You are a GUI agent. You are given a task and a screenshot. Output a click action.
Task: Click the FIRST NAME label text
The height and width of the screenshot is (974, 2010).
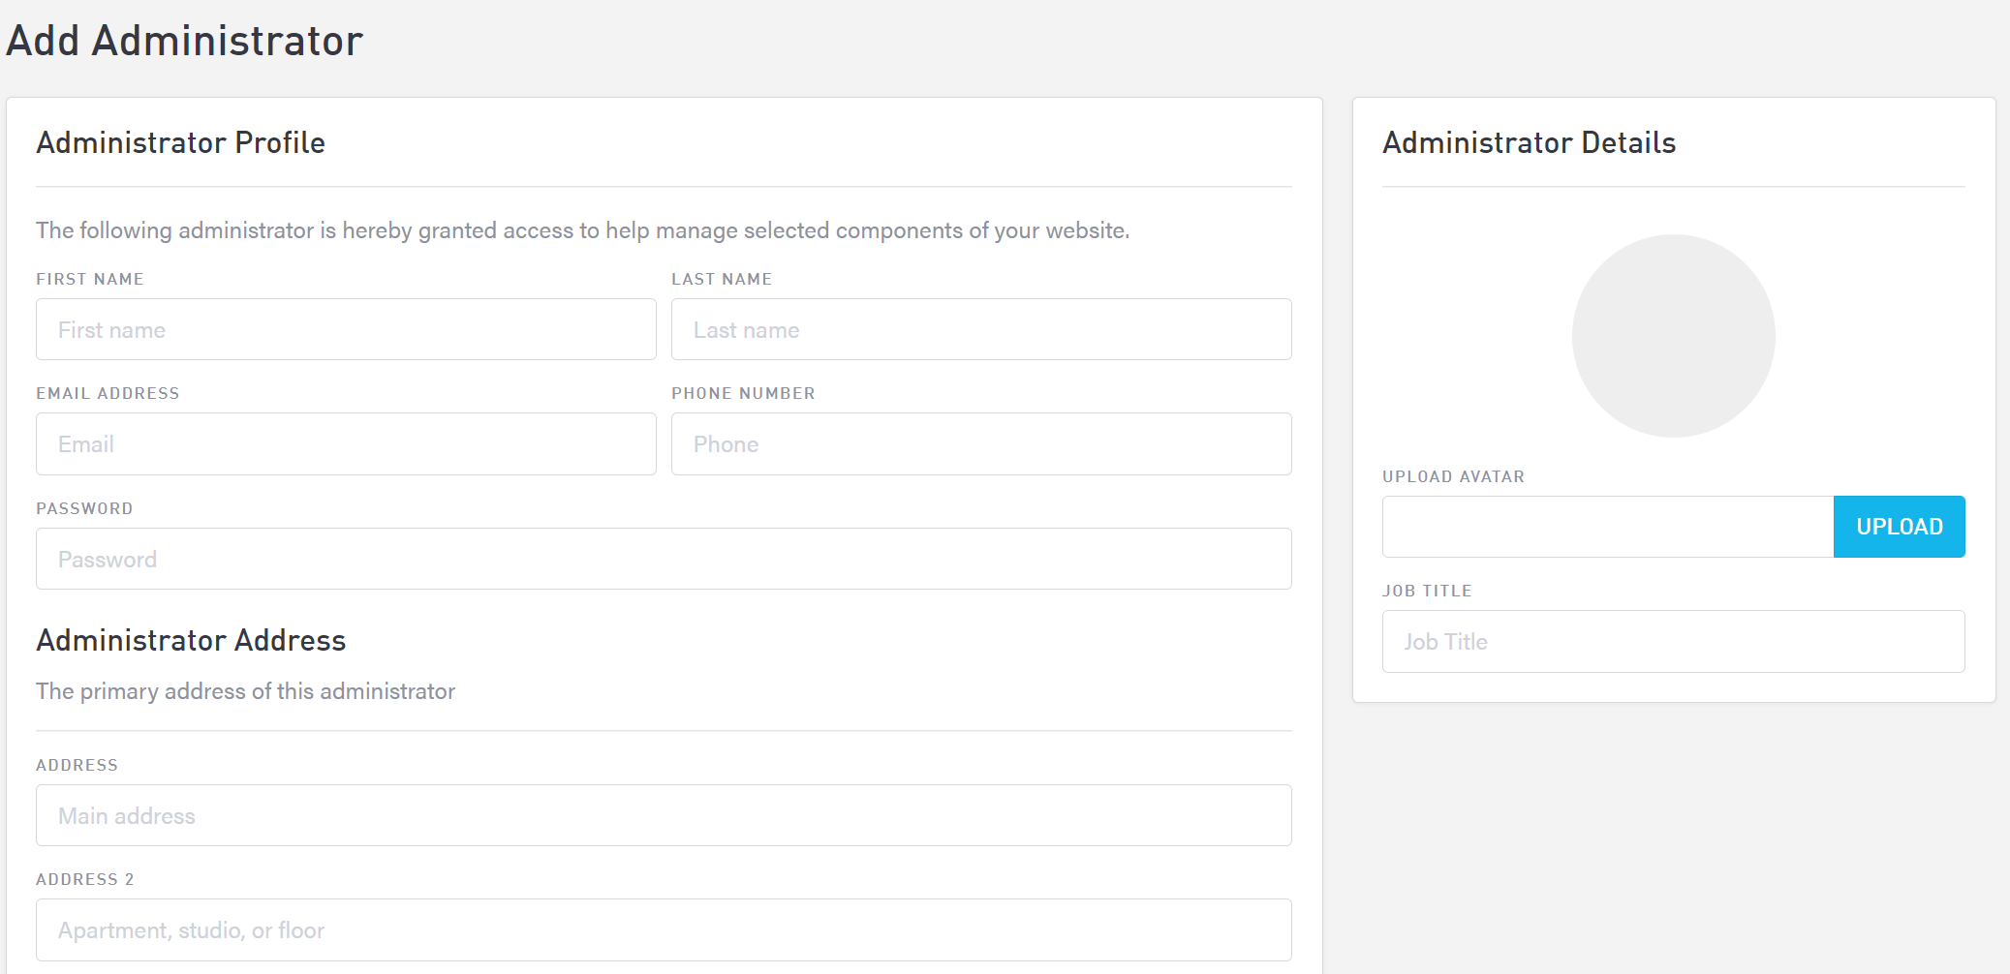90,279
